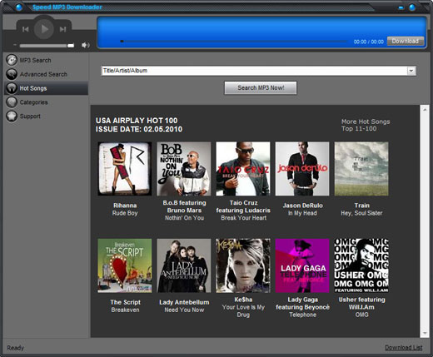Viewport: 433px width, 357px height.
Task: Open More Hot Songs Top 11-100 link
Action: pos(366,125)
